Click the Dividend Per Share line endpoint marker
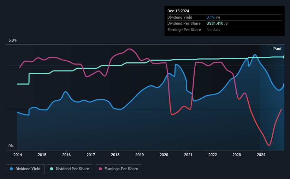This screenshot has width=290, height=179. click(284, 57)
